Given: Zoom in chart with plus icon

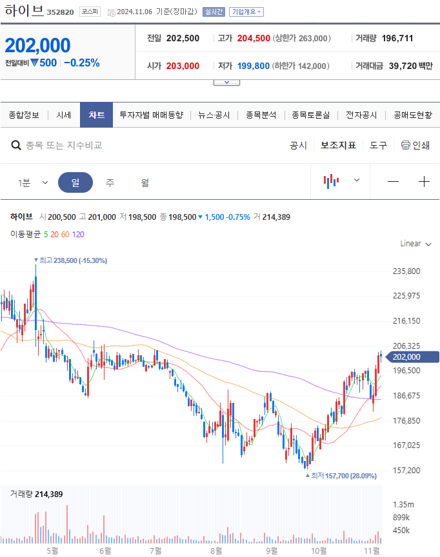Looking at the screenshot, I should (424, 182).
